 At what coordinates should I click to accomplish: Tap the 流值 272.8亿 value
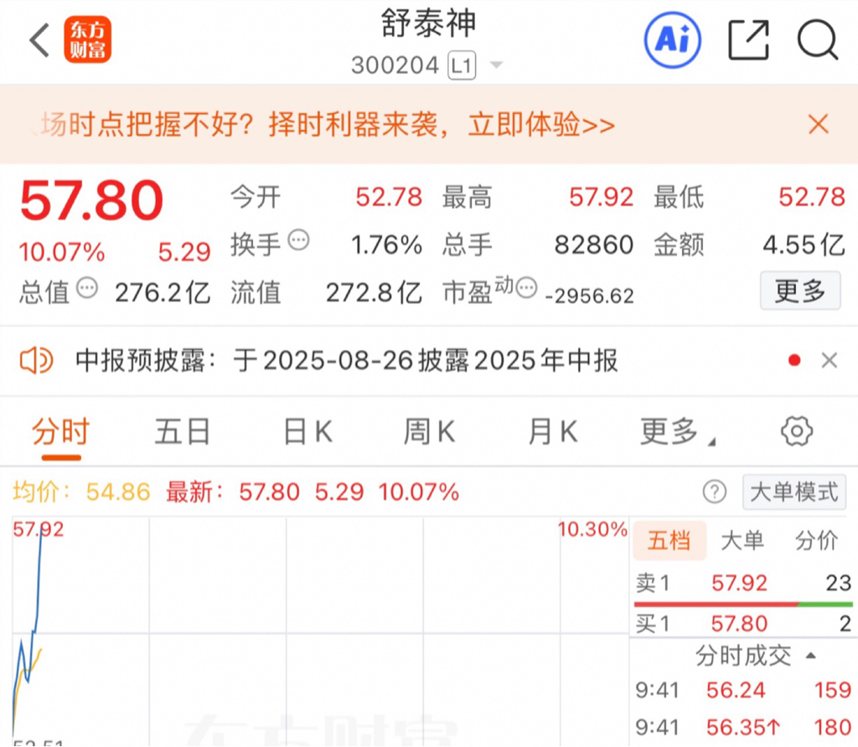click(x=374, y=292)
